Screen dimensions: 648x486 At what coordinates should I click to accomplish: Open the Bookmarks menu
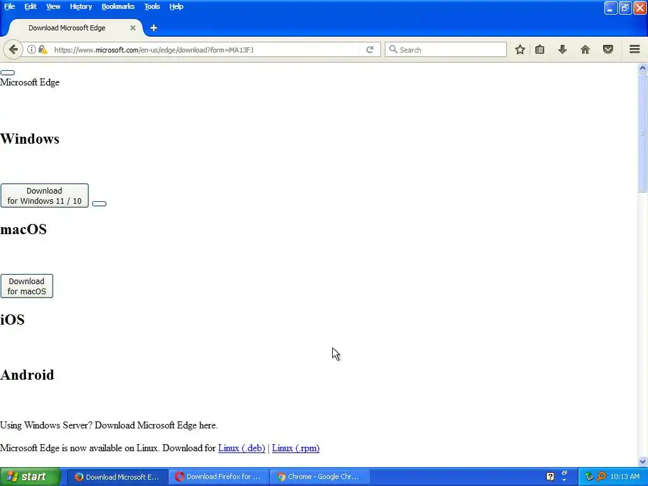click(118, 6)
